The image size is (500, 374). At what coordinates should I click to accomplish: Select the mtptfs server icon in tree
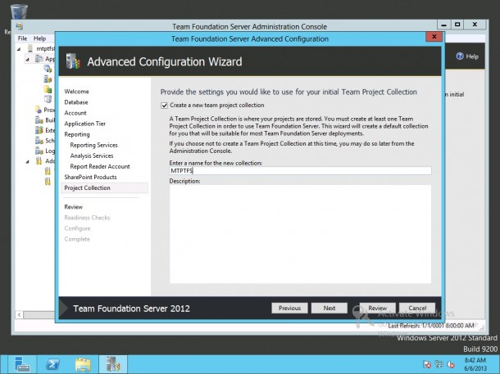[x=30, y=49]
